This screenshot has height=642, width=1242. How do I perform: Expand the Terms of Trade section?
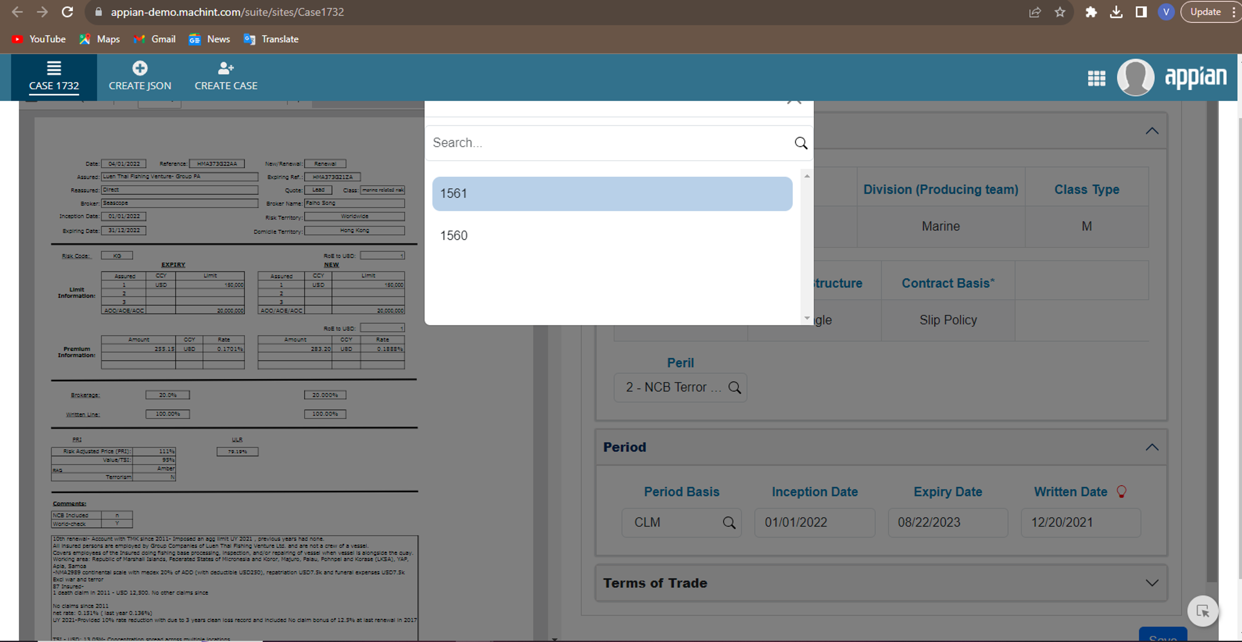1152,583
